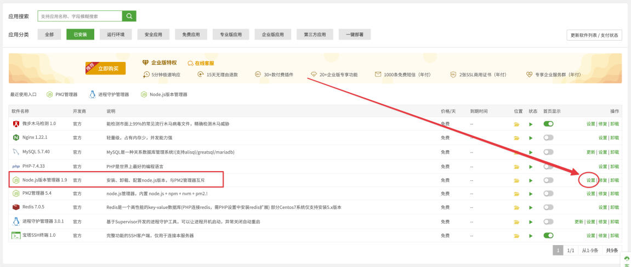Click page number 1 in pagination
The image size is (631, 267).
coord(558,251)
